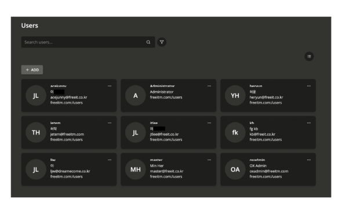The image size is (342, 214).
Task: Switch to list view layout
Action: 309,56
